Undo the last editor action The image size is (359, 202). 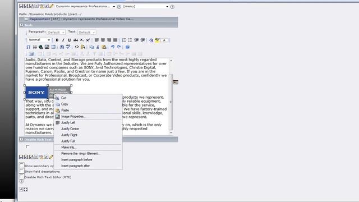click(x=113, y=47)
